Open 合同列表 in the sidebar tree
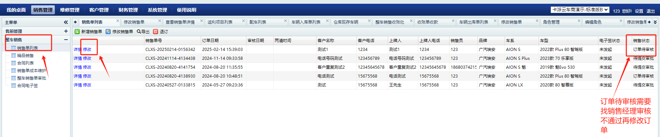This screenshot has width=660, height=137. (x=25, y=63)
